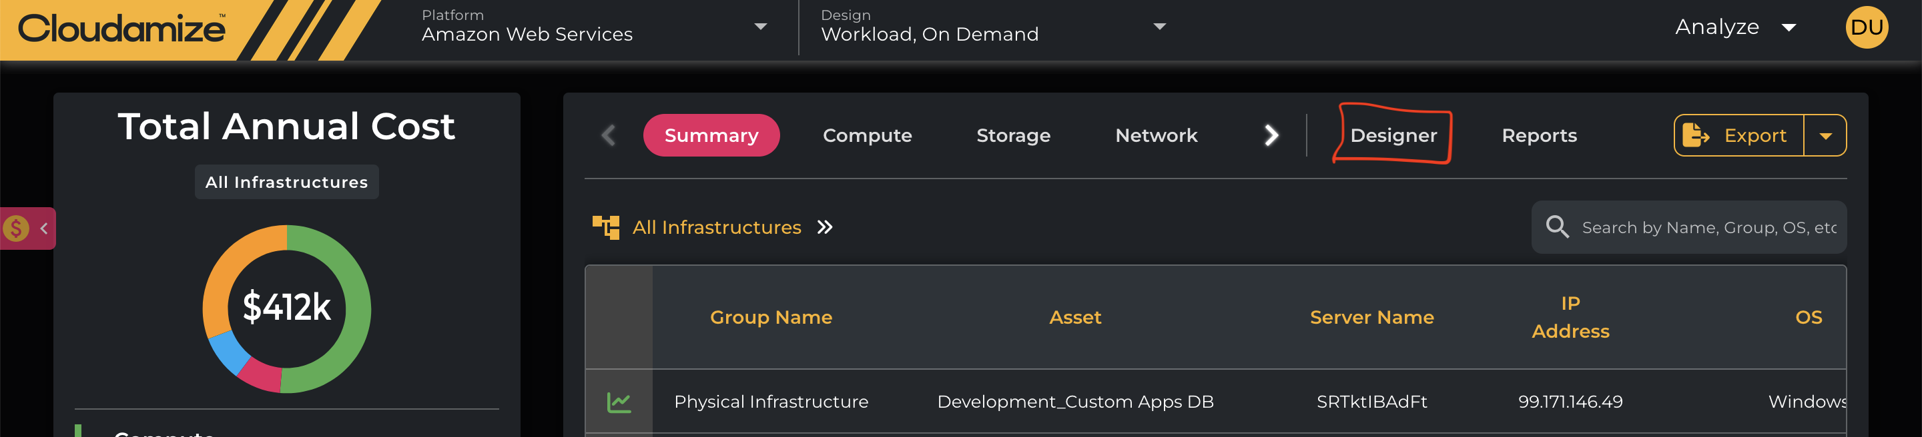Click the dollar sign cost panel icon

[x=17, y=228]
